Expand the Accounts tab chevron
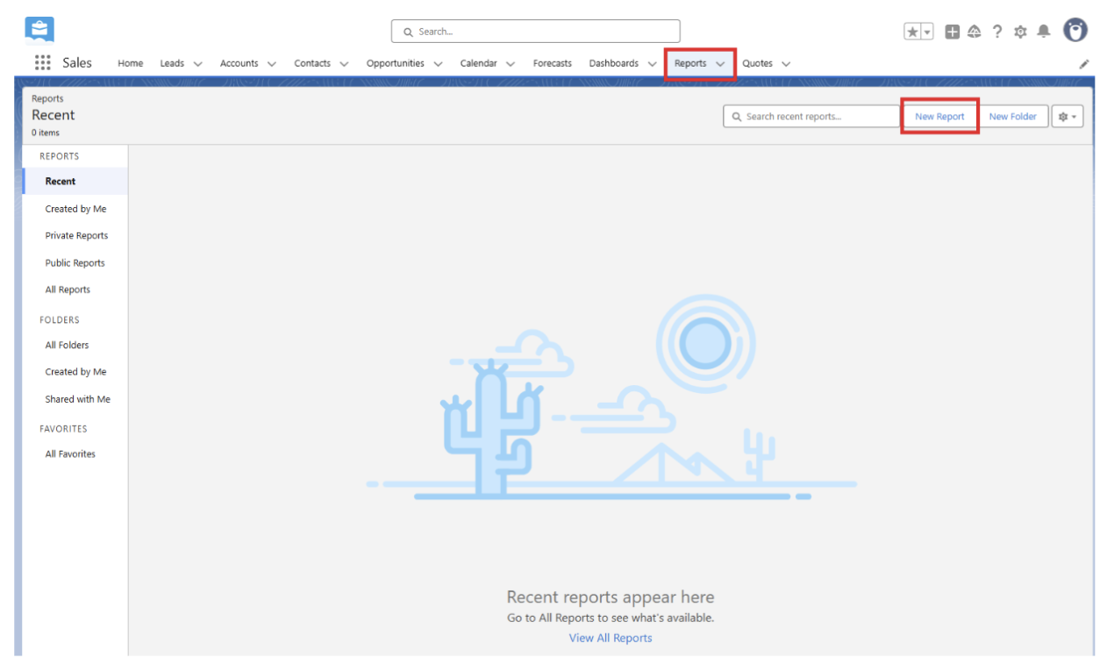The height and width of the screenshot is (672, 1114). [271, 64]
